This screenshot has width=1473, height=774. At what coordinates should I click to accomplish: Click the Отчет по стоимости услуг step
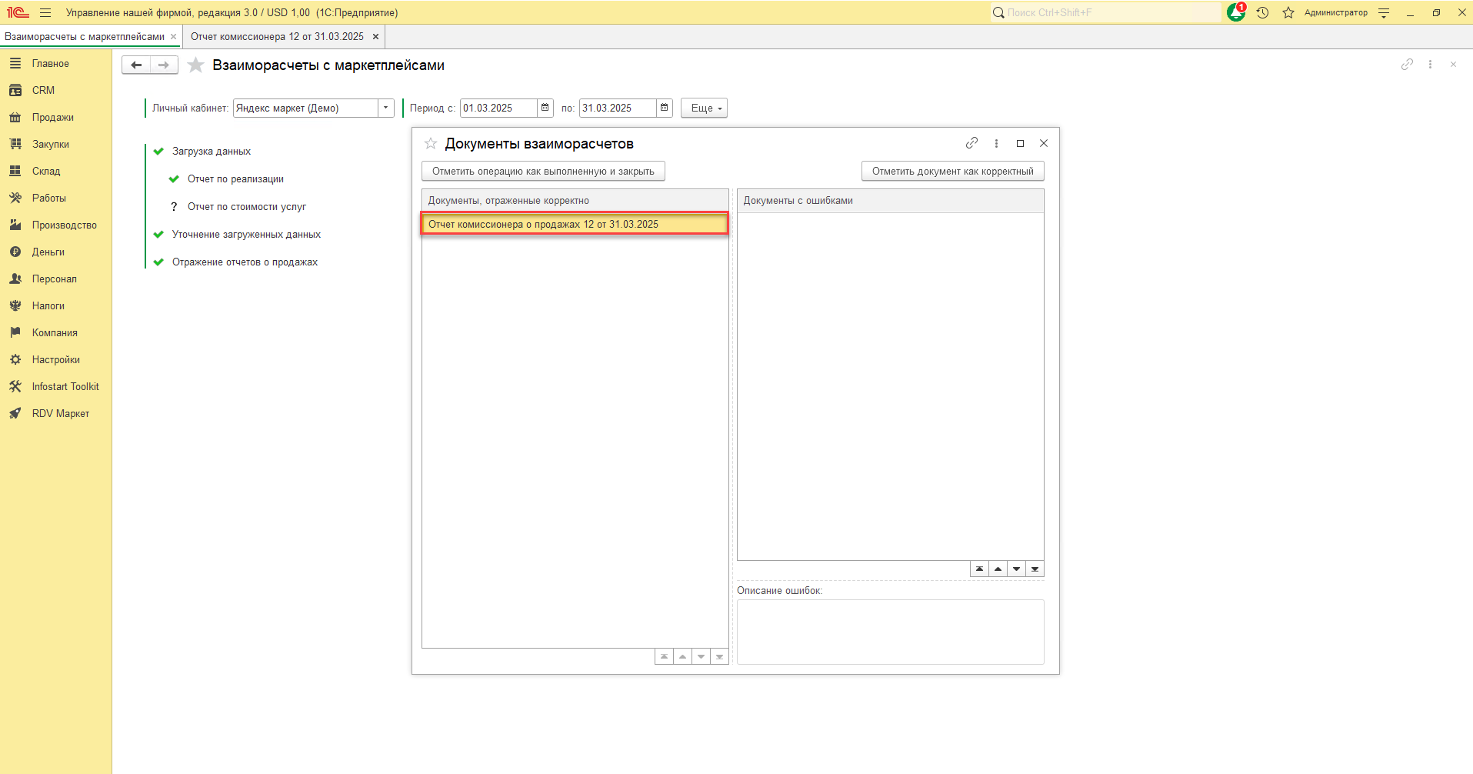(x=247, y=206)
